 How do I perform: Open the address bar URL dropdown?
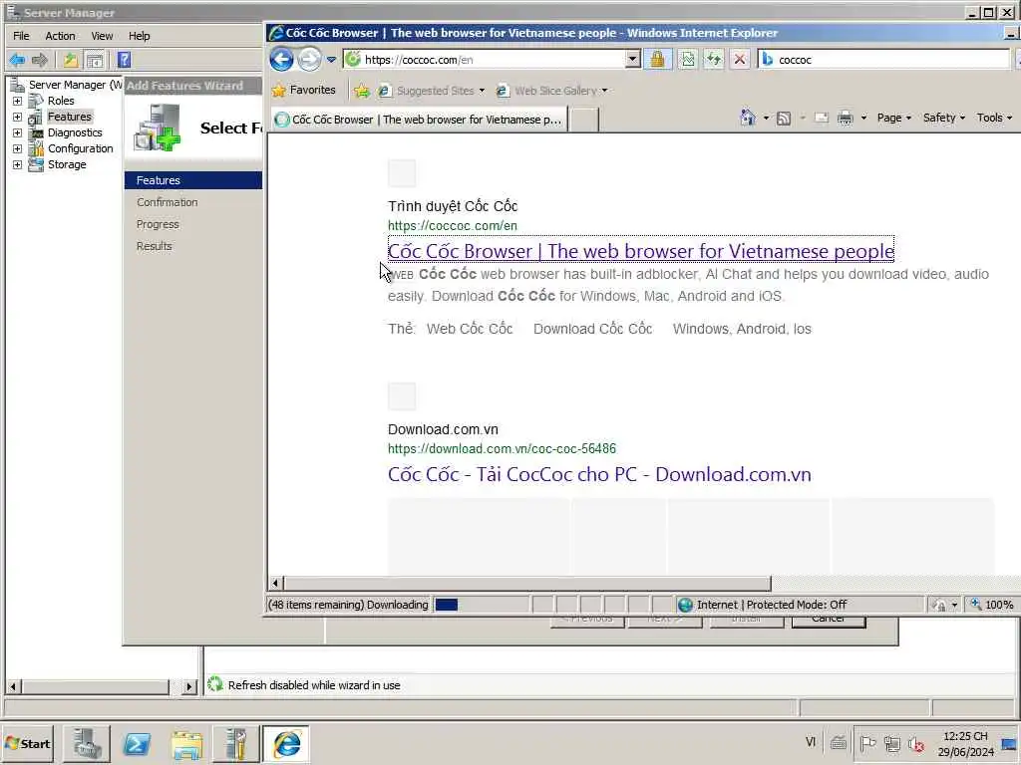coord(633,59)
